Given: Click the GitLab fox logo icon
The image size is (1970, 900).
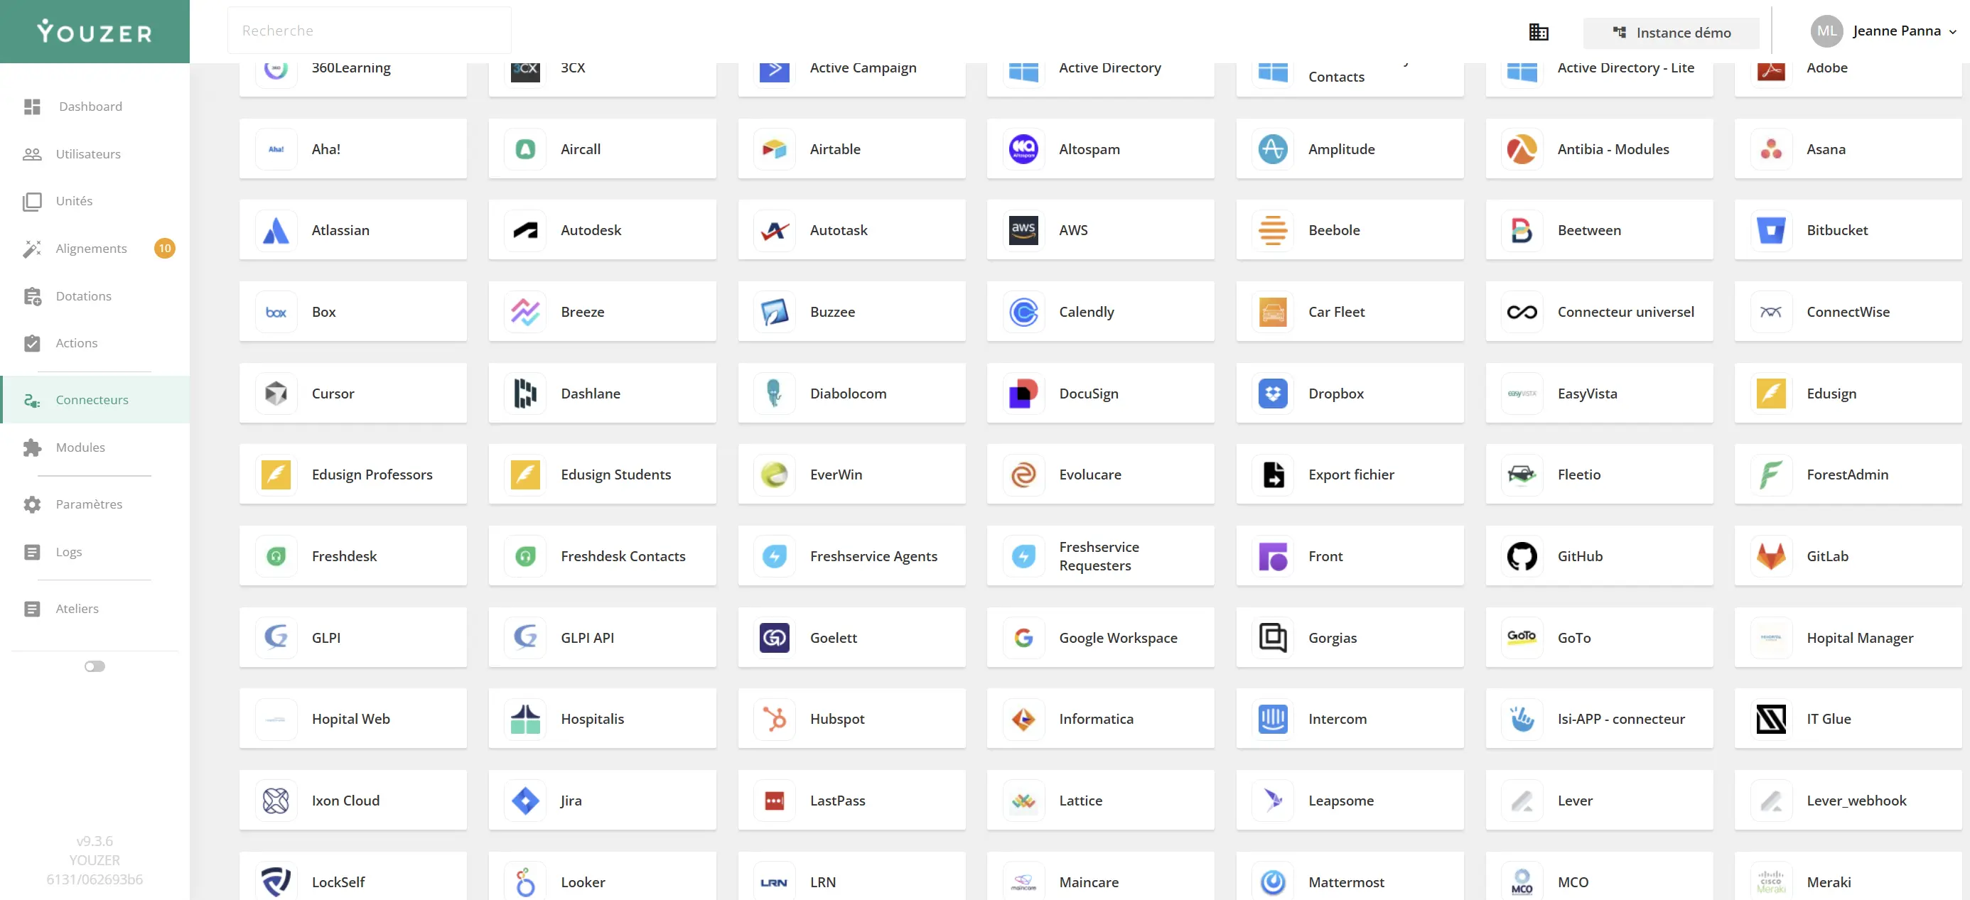Looking at the screenshot, I should tap(1770, 556).
